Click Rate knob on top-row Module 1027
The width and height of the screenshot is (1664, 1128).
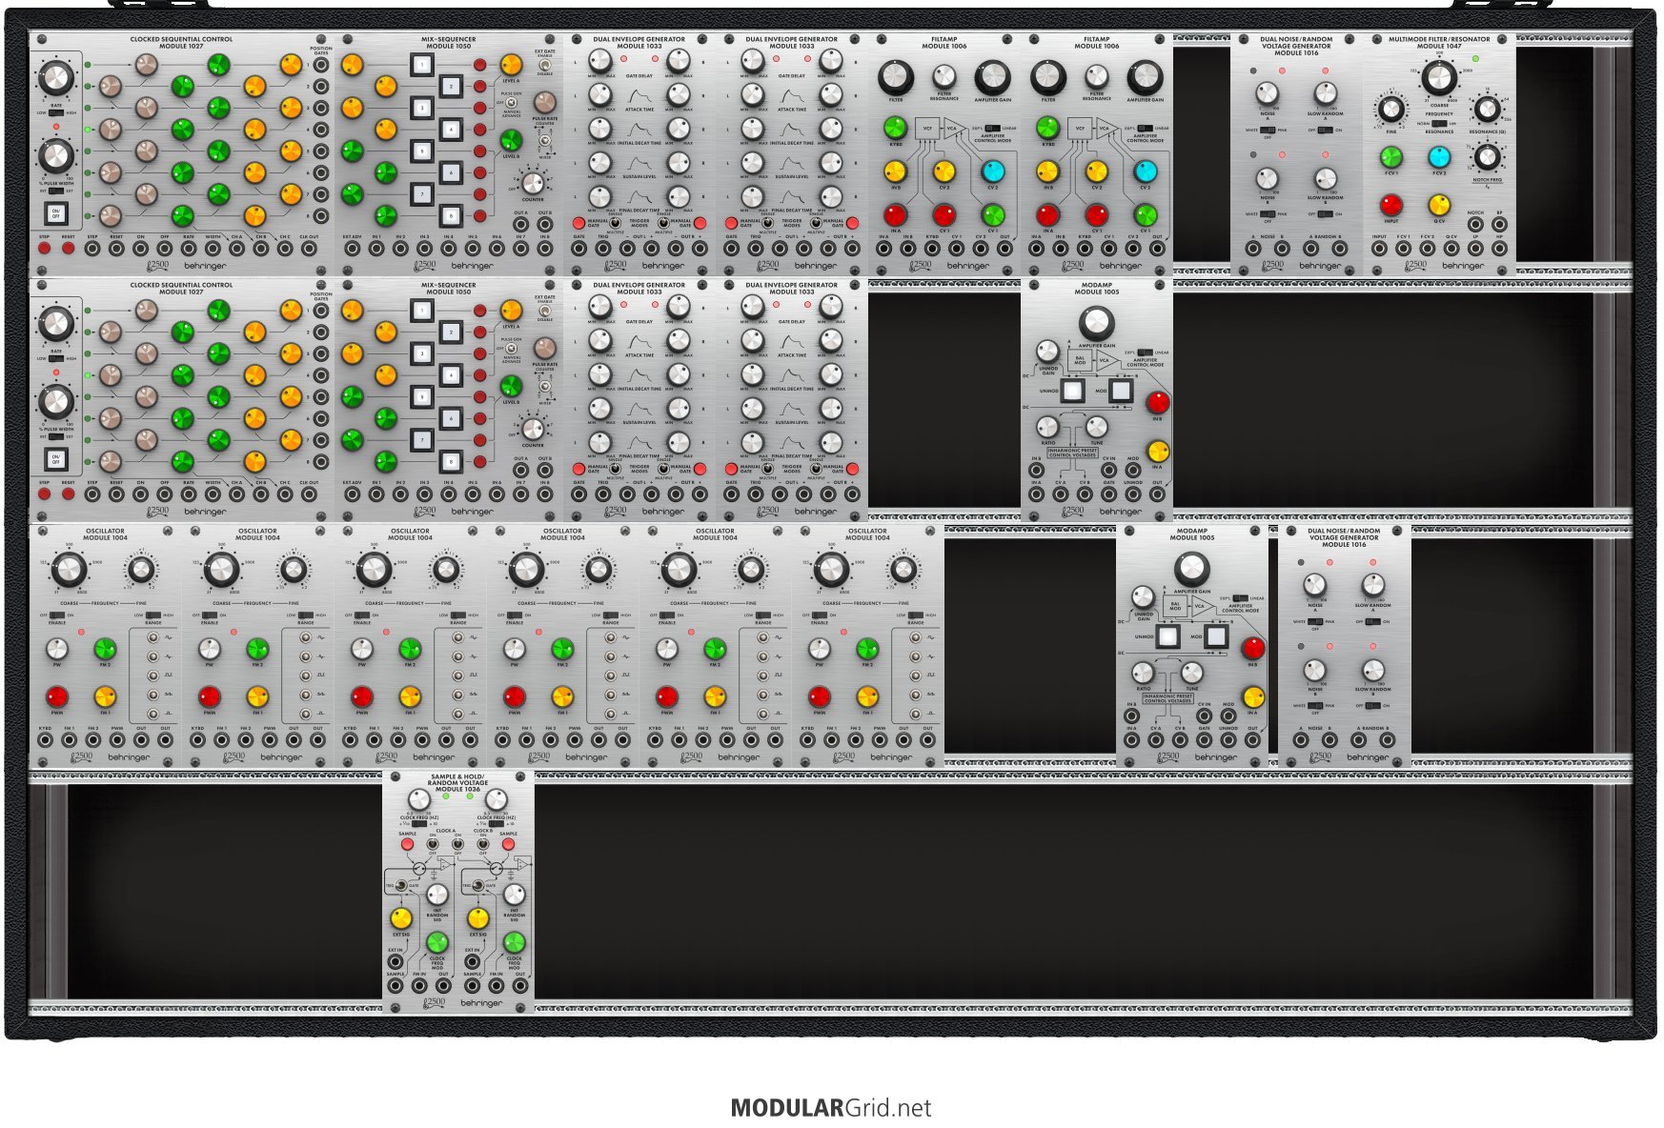pyautogui.click(x=56, y=78)
